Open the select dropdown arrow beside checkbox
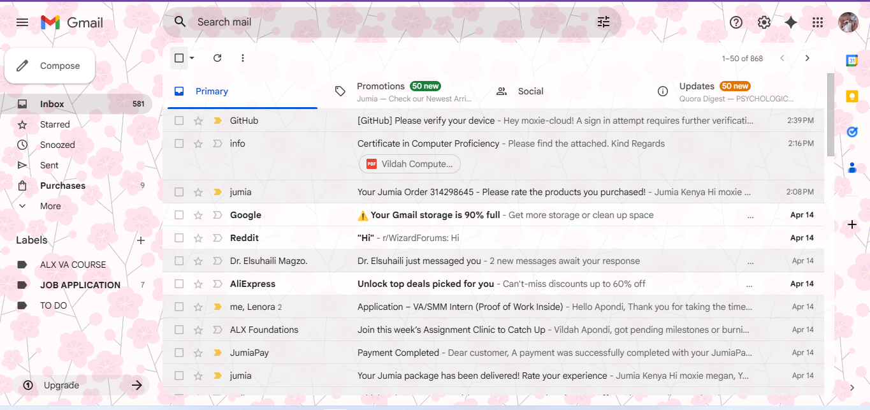 [192, 58]
